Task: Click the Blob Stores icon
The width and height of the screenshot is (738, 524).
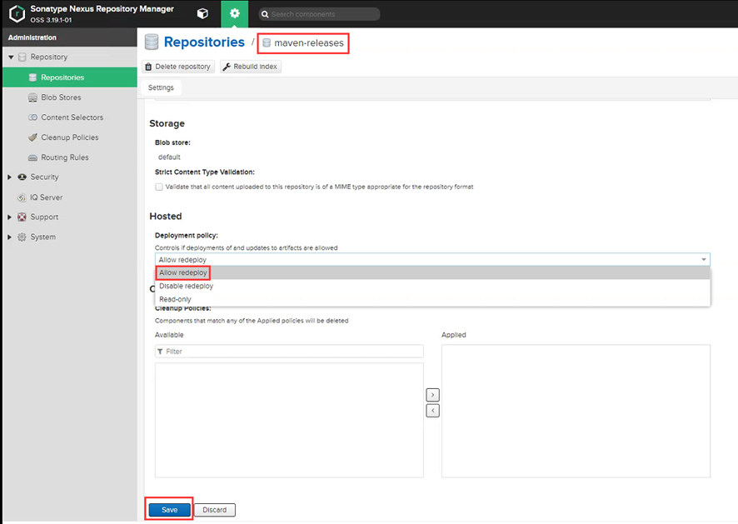Action: (x=32, y=97)
